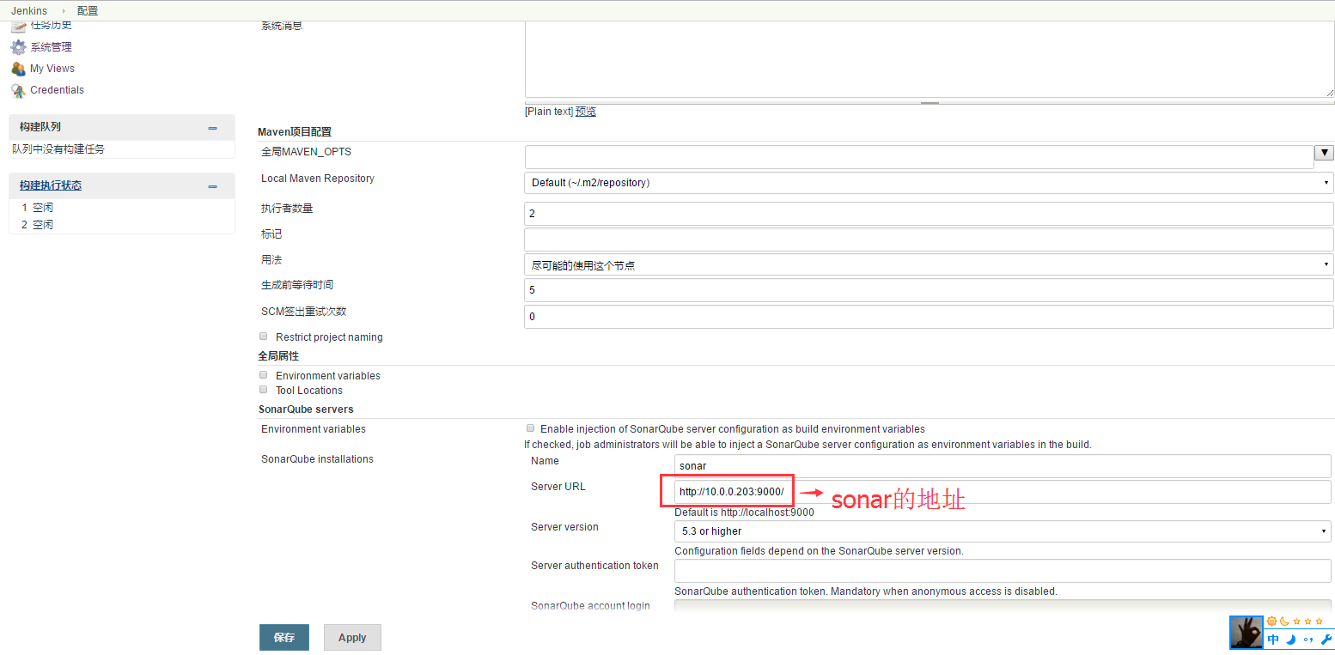Click the 预览 preview link
Viewport: 1335px width, 655px height.
pyautogui.click(x=586, y=112)
